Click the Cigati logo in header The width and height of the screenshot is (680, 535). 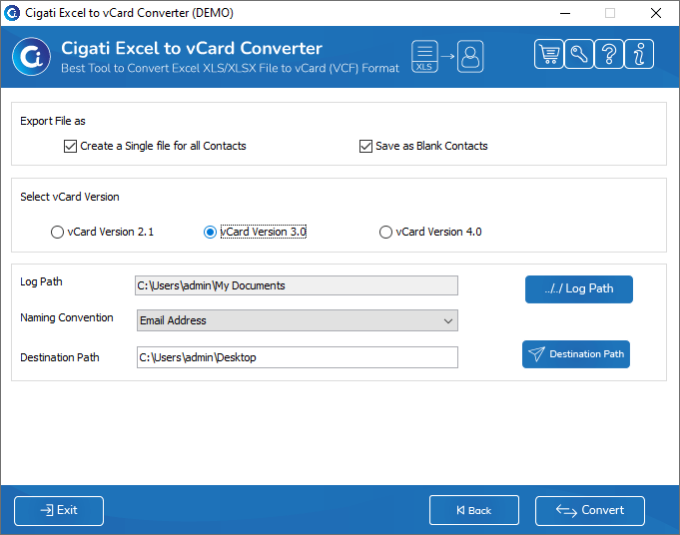tap(31, 56)
